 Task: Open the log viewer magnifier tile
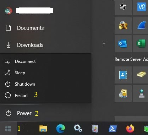point(123,25)
